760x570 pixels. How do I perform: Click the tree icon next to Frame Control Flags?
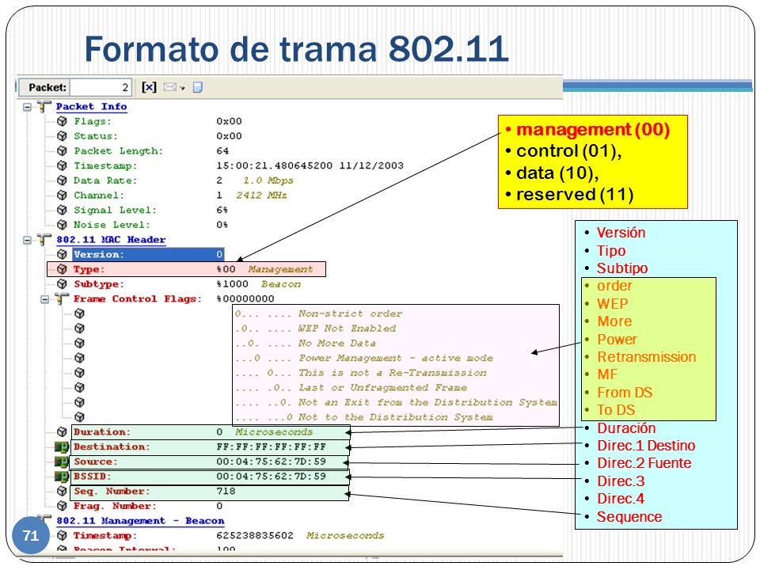click(x=62, y=298)
